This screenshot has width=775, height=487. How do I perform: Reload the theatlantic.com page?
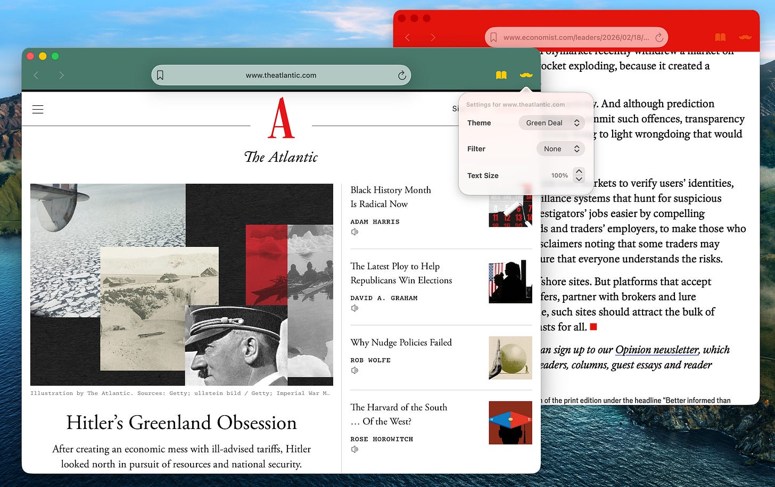402,75
